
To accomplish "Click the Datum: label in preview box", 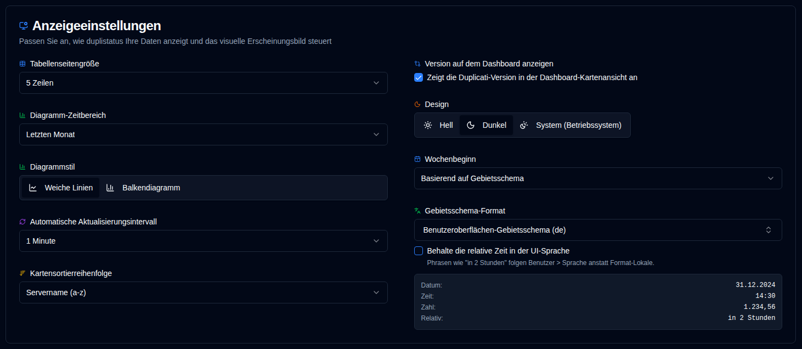I will coord(431,285).
